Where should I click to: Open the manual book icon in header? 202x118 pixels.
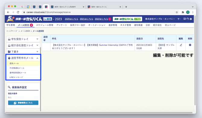[185, 19]
